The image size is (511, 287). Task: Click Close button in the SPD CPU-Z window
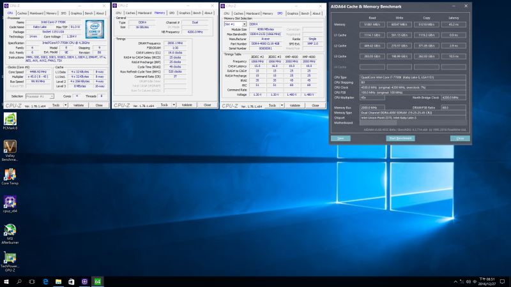(x=316, y=105)
